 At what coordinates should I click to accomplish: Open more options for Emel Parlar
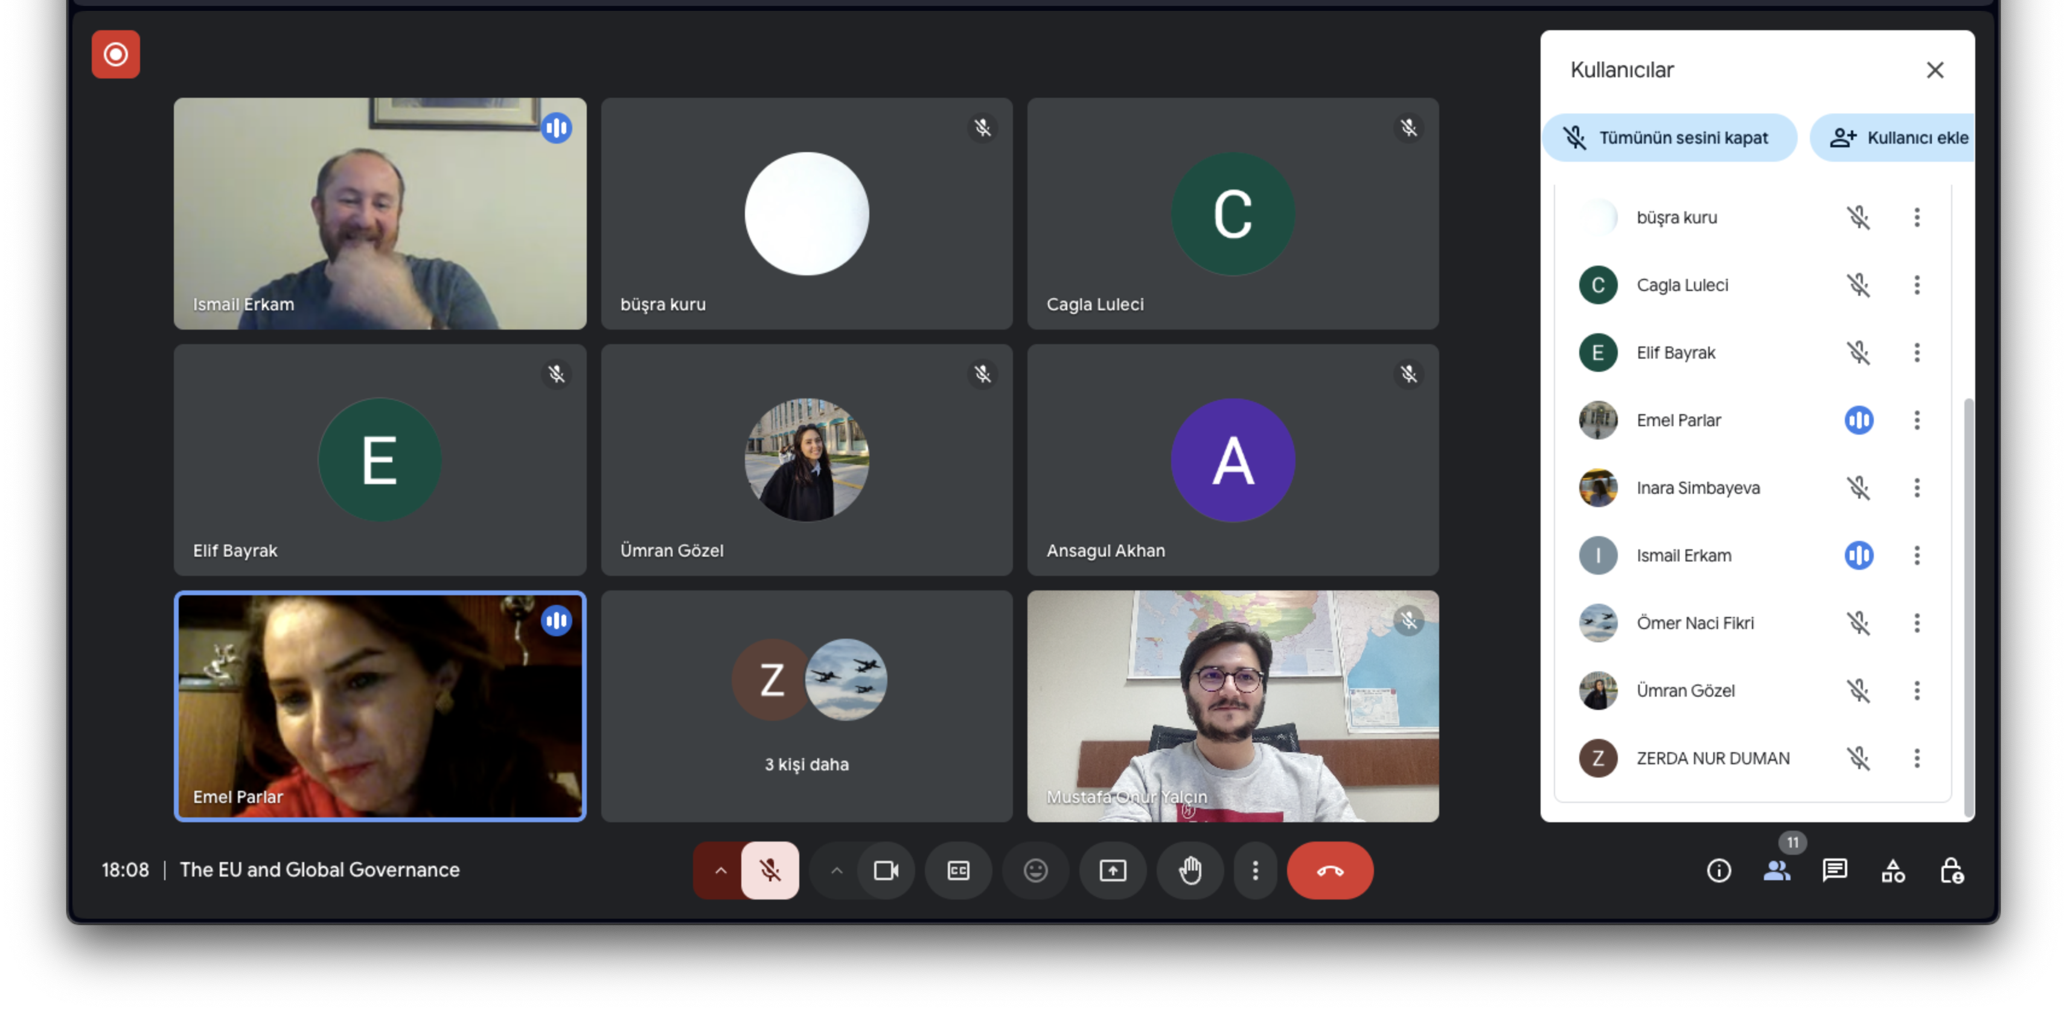(x=1916, y=420)
